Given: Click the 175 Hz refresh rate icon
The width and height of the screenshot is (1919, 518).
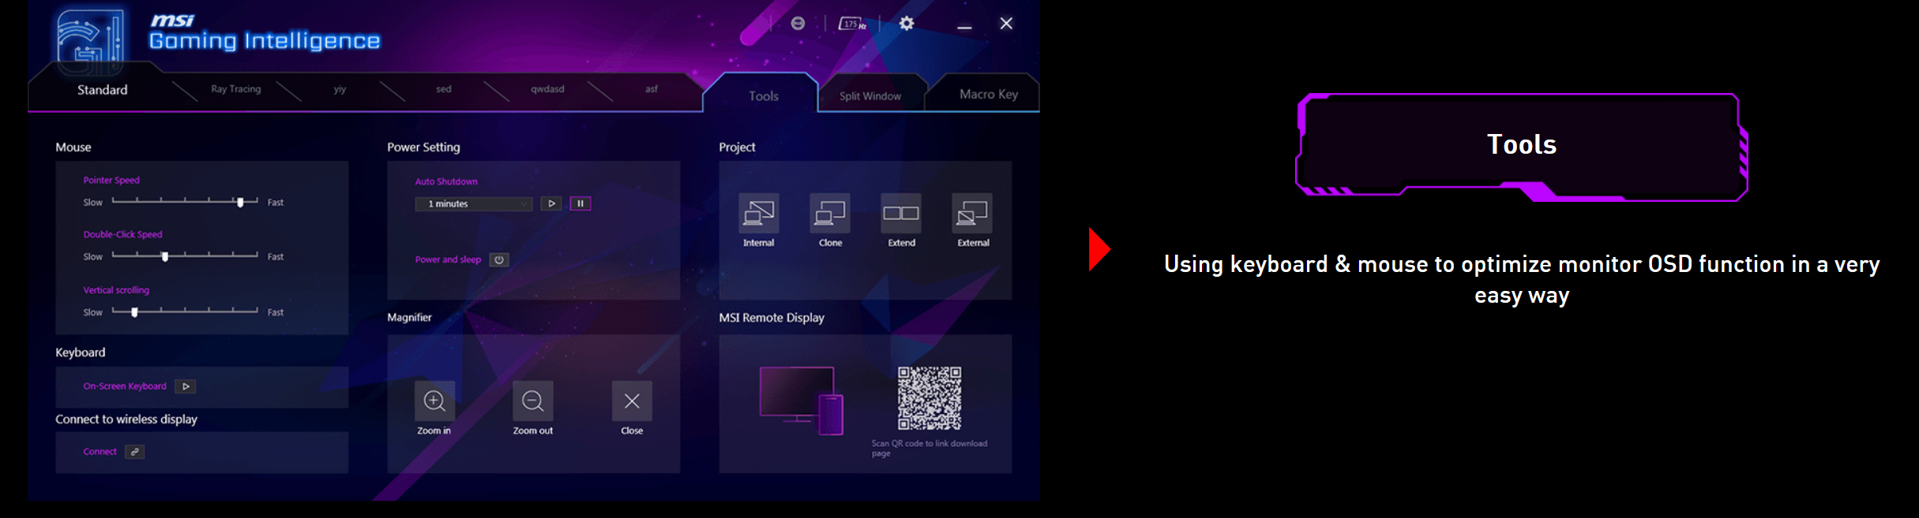Looking at the screenshot, I should [852, 24].
